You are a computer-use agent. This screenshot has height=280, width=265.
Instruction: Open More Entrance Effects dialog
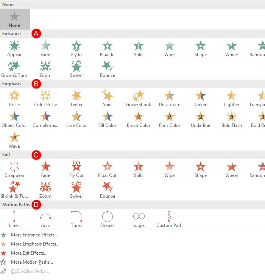(34, 235)
